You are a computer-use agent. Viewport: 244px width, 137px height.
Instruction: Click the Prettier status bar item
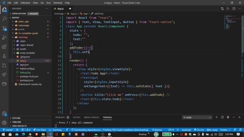tap(225, 130)
